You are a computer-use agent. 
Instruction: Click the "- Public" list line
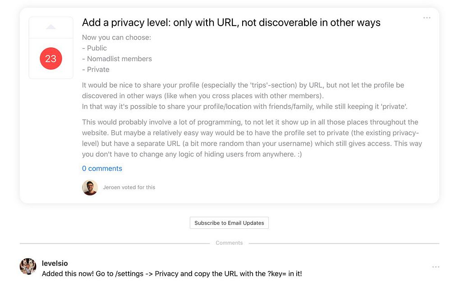94,48
